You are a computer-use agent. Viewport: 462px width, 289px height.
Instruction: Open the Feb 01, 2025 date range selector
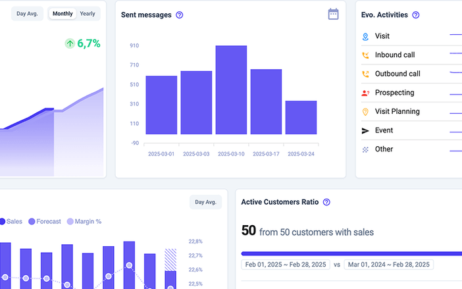tap(286, 265)
